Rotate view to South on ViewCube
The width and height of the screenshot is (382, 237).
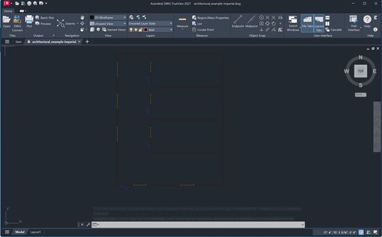click(360, 85)
